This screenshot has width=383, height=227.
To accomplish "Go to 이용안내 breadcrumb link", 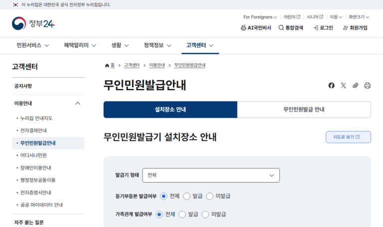I will (157, 65).
